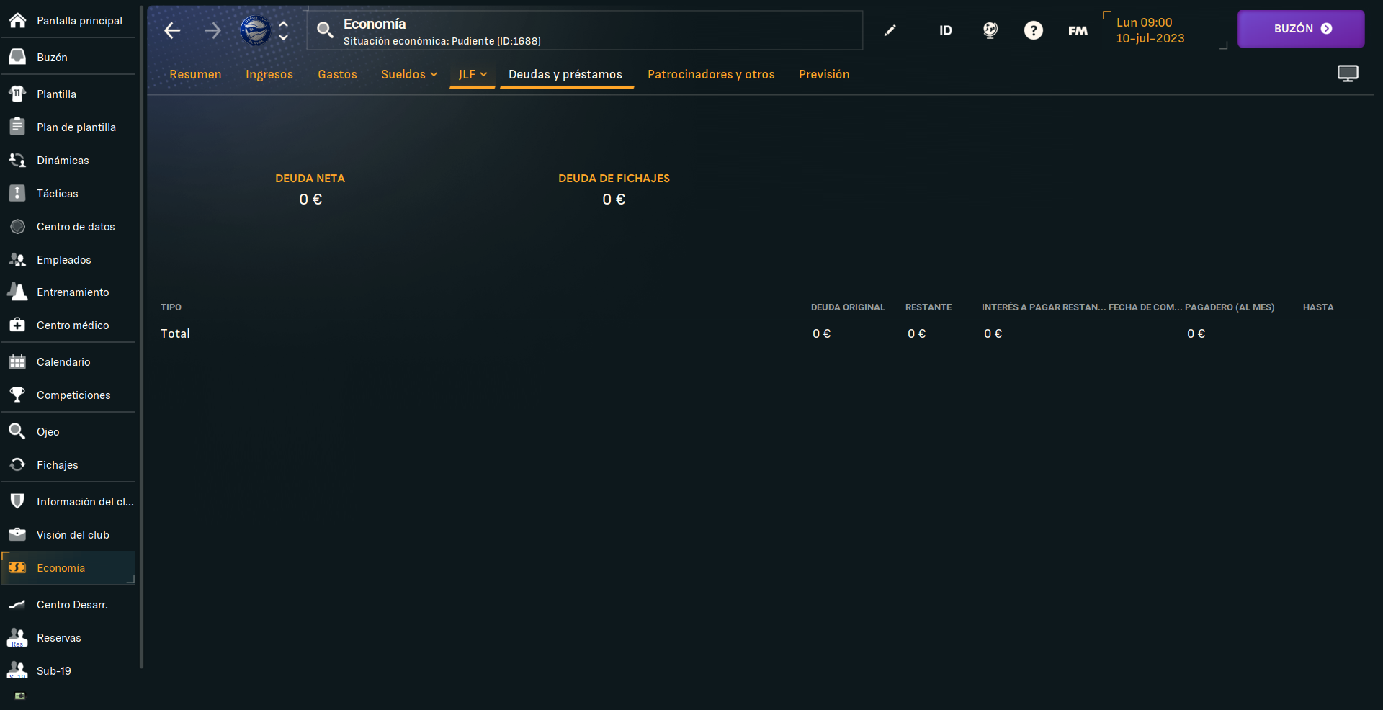The image size is (1383, 710).
Task: Open Sub-19 team icon
Action: pyautogui.click(x=17, y=670)
